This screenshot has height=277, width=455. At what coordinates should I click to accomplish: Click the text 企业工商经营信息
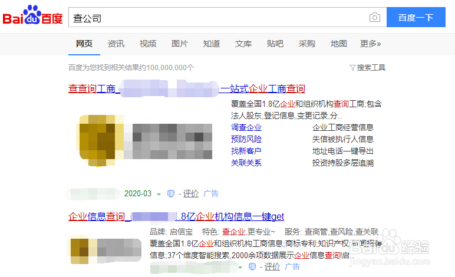tap(343, 127)
